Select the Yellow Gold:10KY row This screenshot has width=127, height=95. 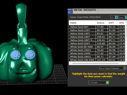(x=97, y=30)
